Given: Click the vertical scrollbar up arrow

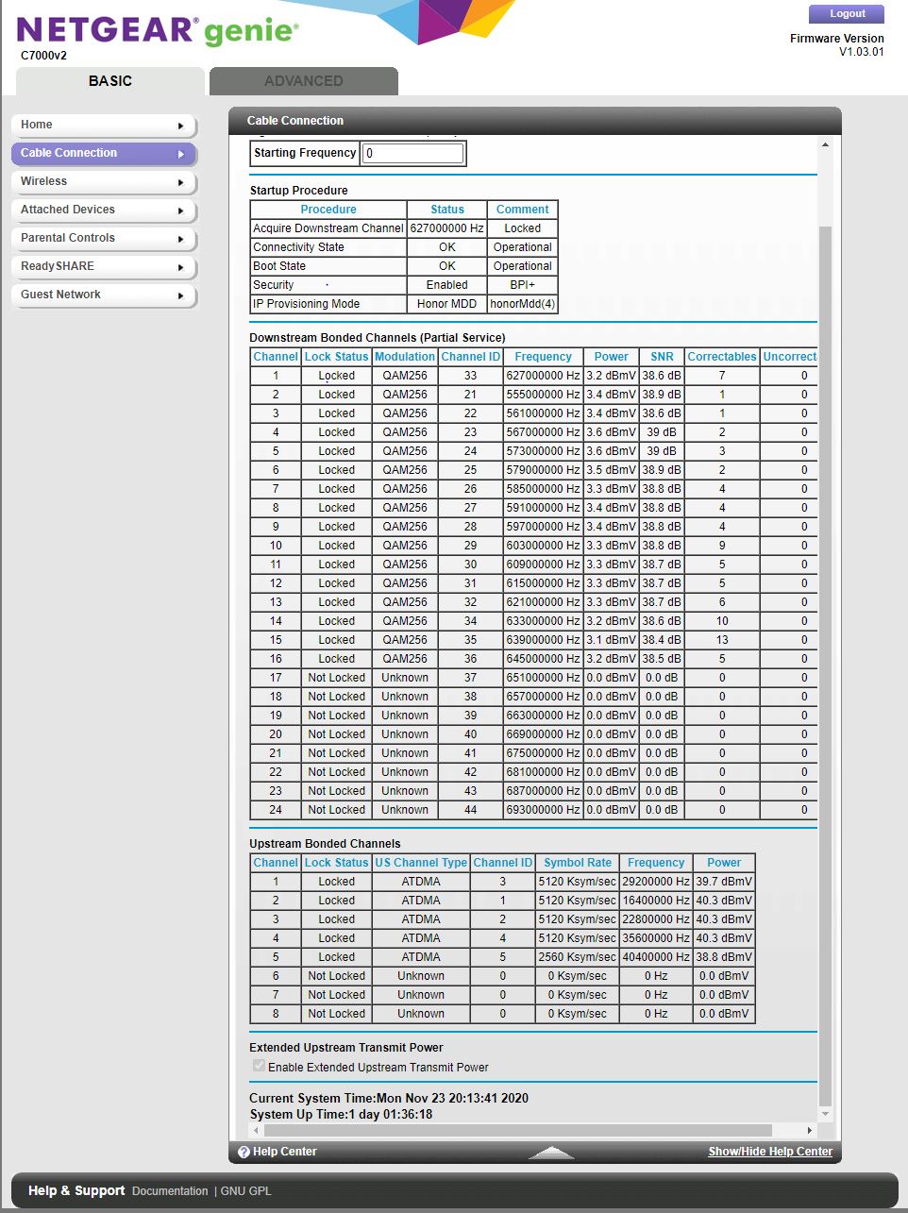Looking at the screenshot, I should pos(824,143).
